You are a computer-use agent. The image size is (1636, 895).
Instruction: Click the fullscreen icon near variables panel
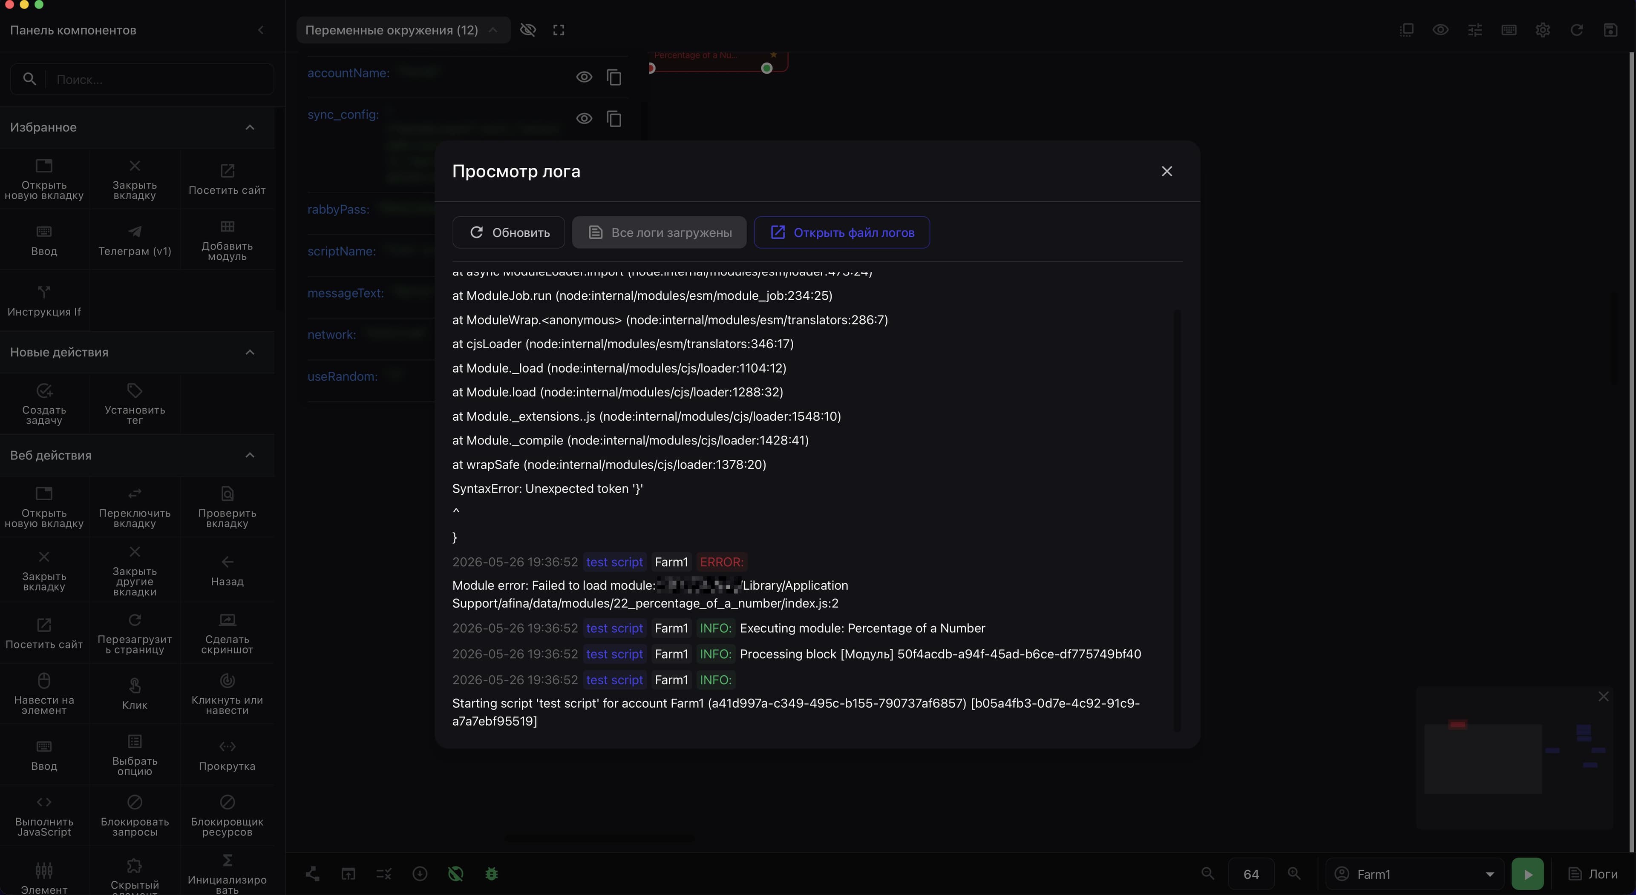coord(559,30)
